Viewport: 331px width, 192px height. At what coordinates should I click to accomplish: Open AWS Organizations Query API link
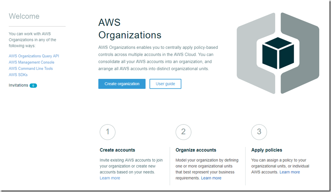coord(34,56)
